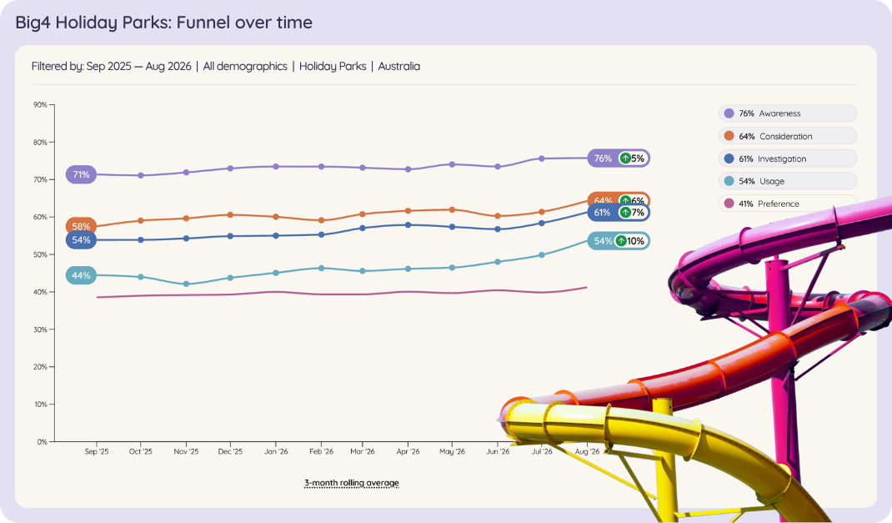Click the 'Australia' filter text

tap(399, 66)
